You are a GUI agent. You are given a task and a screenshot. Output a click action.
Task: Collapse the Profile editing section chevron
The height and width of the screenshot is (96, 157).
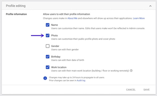tap(150, 6)
